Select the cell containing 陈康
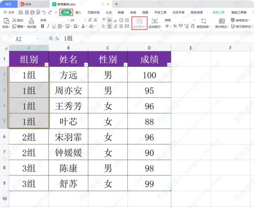The image size is (254, 208). [x=68, y=168]
